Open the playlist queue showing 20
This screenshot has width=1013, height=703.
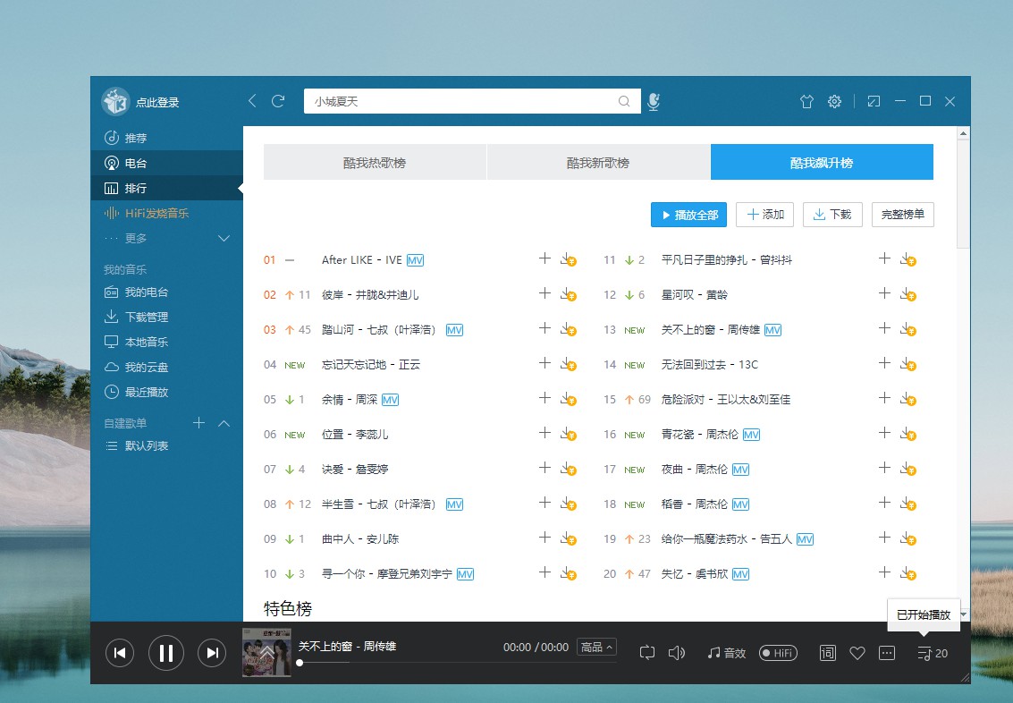tap(933, 653)
